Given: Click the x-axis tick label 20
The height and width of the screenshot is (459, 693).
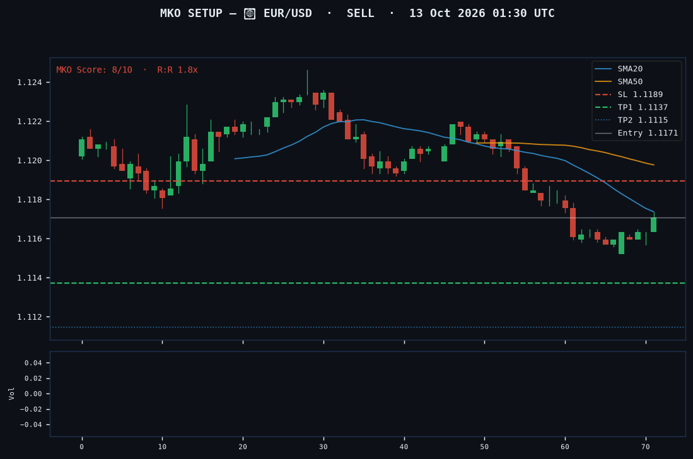Looking at the screenshot, I should (243, 447).
